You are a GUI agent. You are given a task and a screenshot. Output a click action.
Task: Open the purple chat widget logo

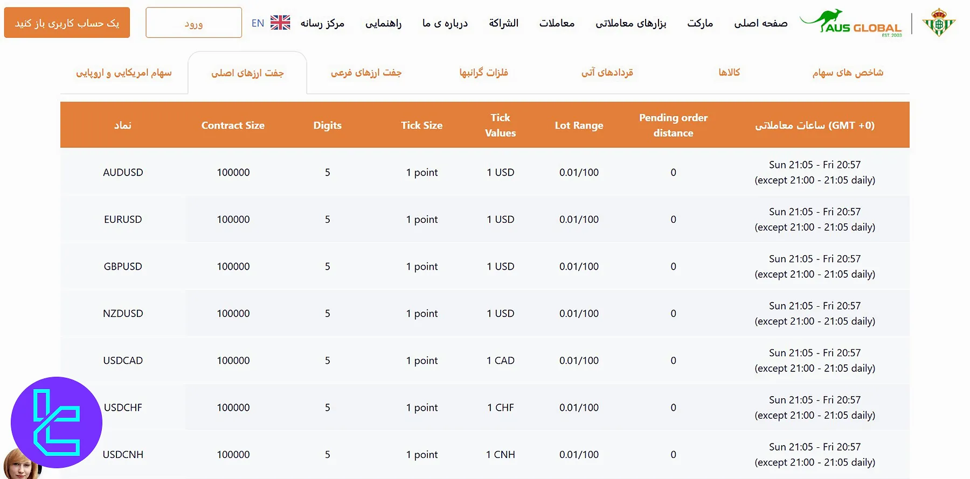57,422
